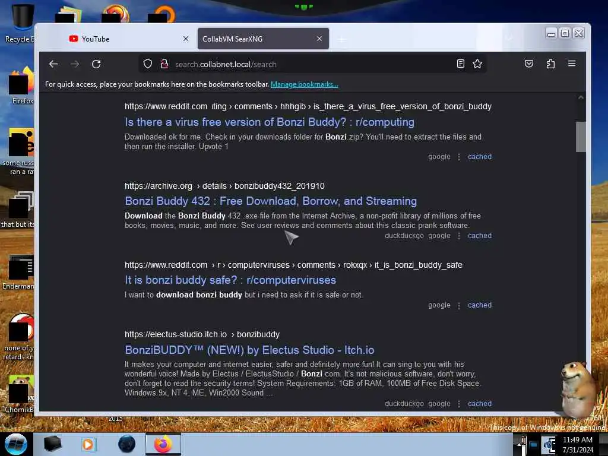Open cached link for r/computing result

[x=480, y=157]
